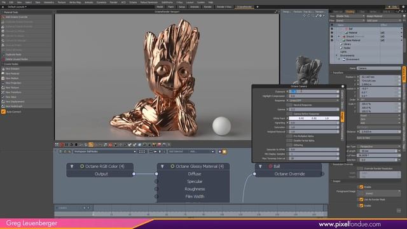Click the New Projection node icon
Image resolution: width=407 pixels, height=229 pixels.
pos(3,83)
